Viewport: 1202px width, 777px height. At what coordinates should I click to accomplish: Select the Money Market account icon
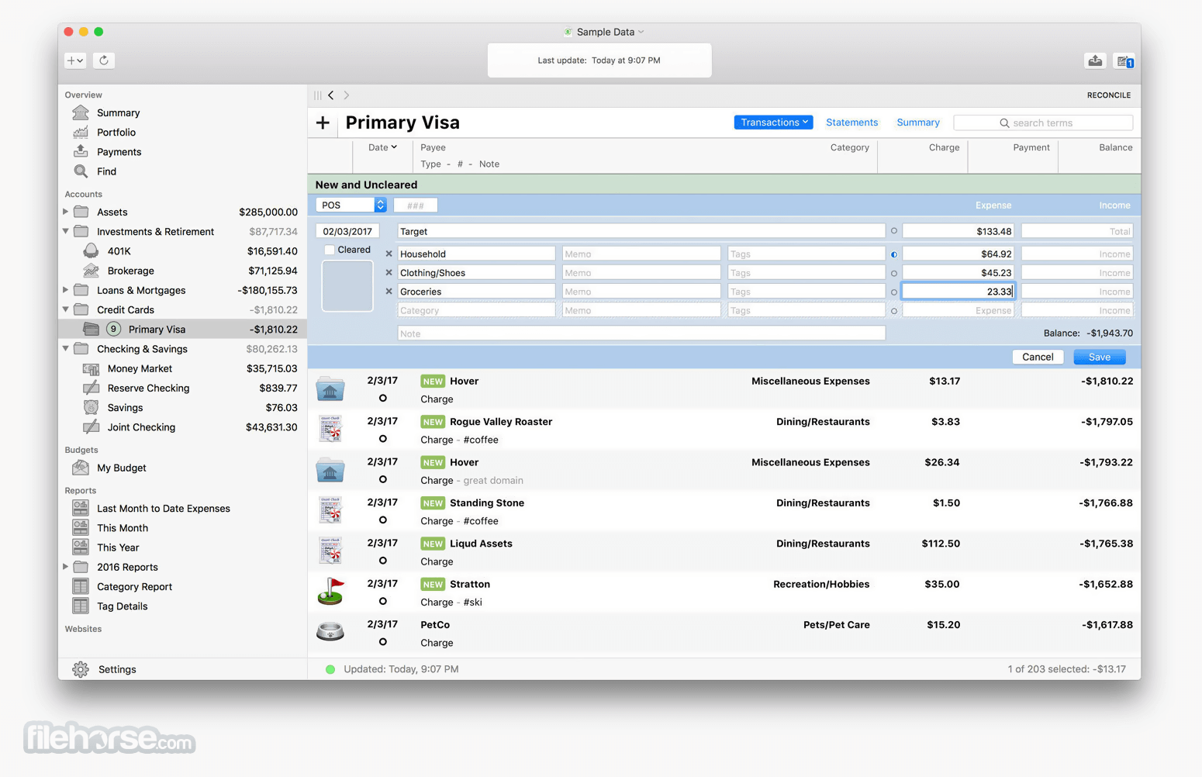click(91, 368)
